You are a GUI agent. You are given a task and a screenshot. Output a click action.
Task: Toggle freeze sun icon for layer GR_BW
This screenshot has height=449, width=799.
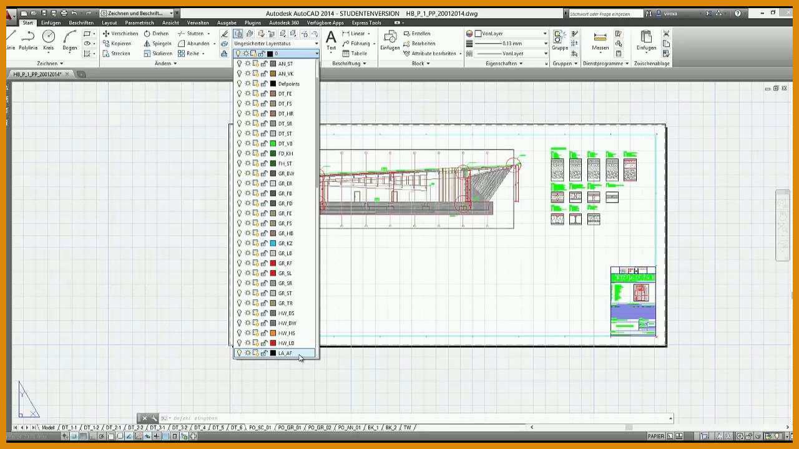click(x=247, y=173)
